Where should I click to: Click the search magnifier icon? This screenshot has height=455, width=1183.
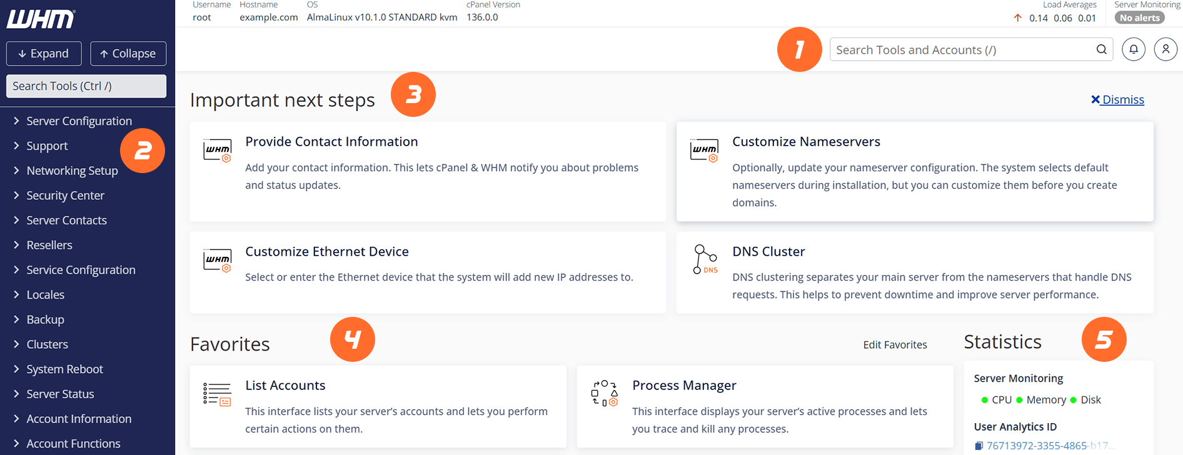point(1101,49)
